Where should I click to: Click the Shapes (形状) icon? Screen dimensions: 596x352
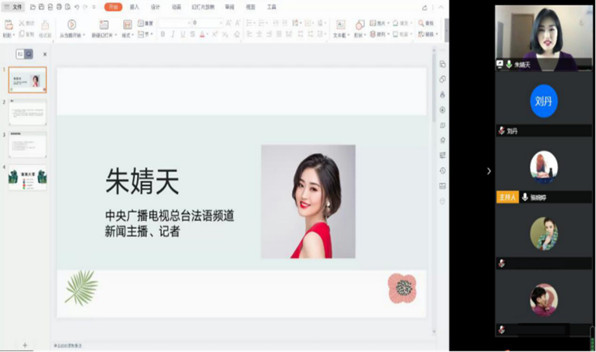point(360,25)
